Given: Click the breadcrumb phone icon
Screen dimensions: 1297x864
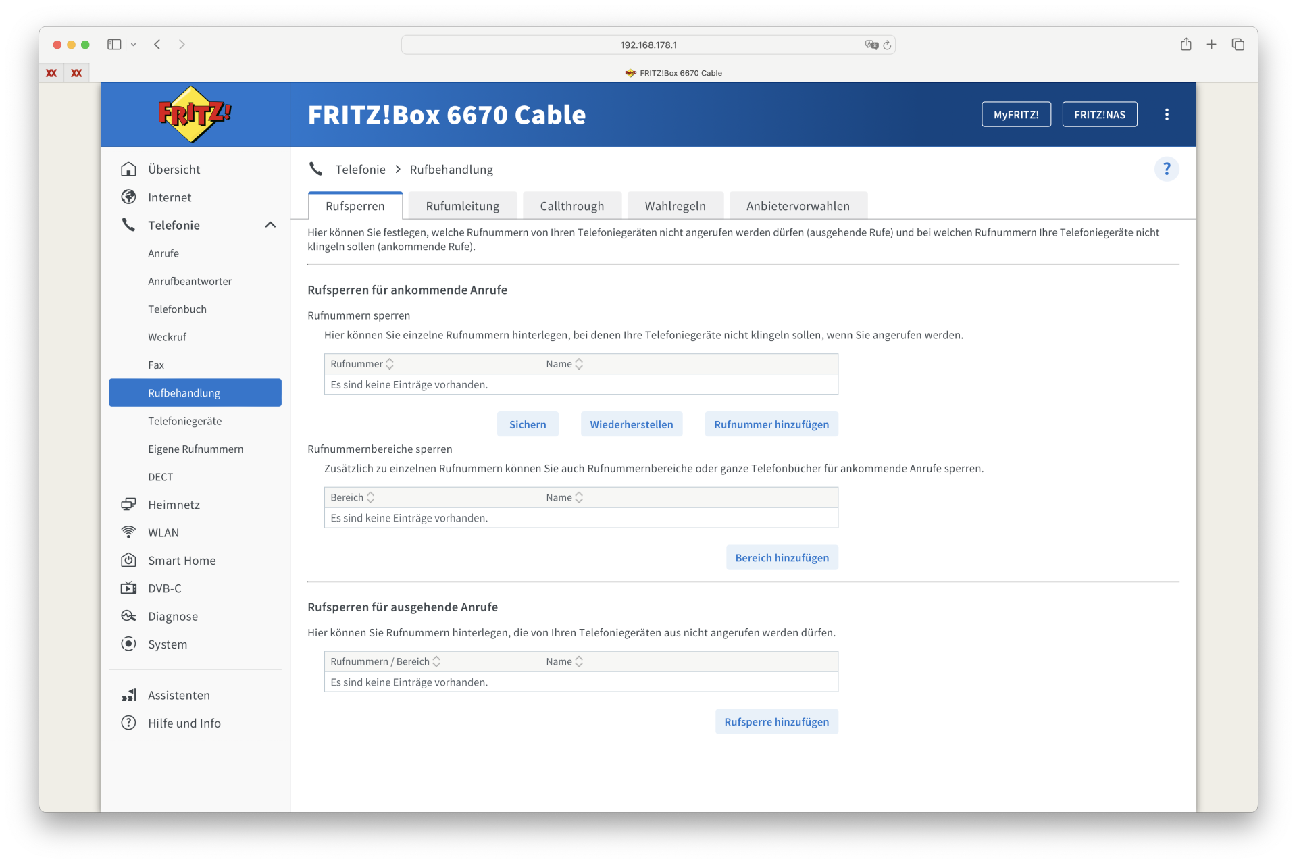Looking at the screenshot, I should coord(315,169).
